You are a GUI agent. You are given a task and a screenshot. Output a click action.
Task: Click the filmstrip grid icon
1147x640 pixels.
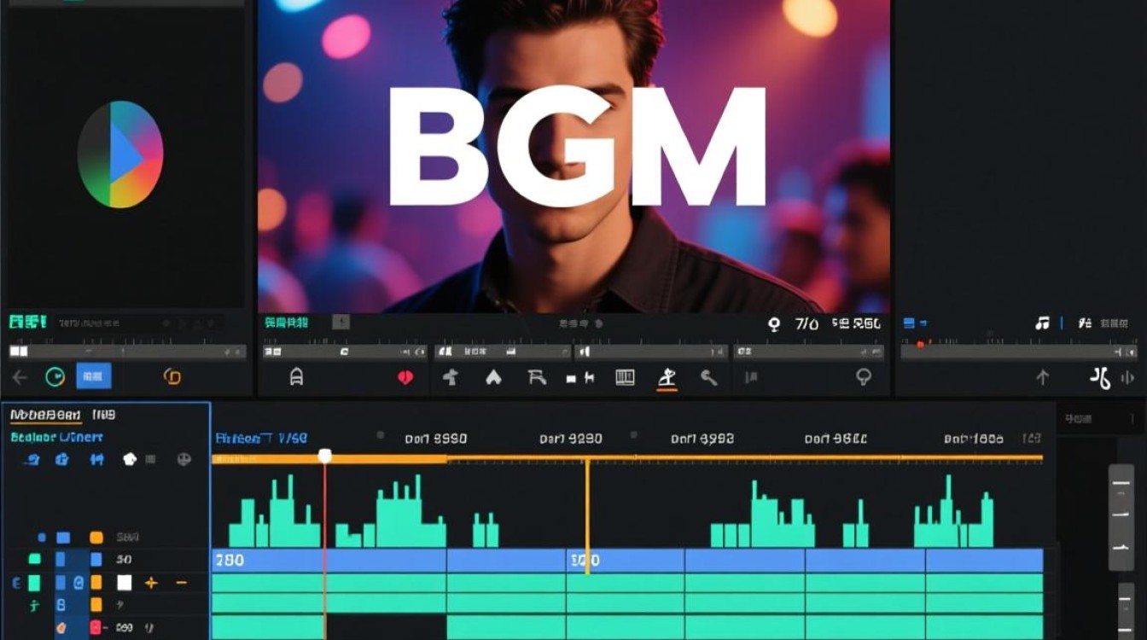click(625, 377)
